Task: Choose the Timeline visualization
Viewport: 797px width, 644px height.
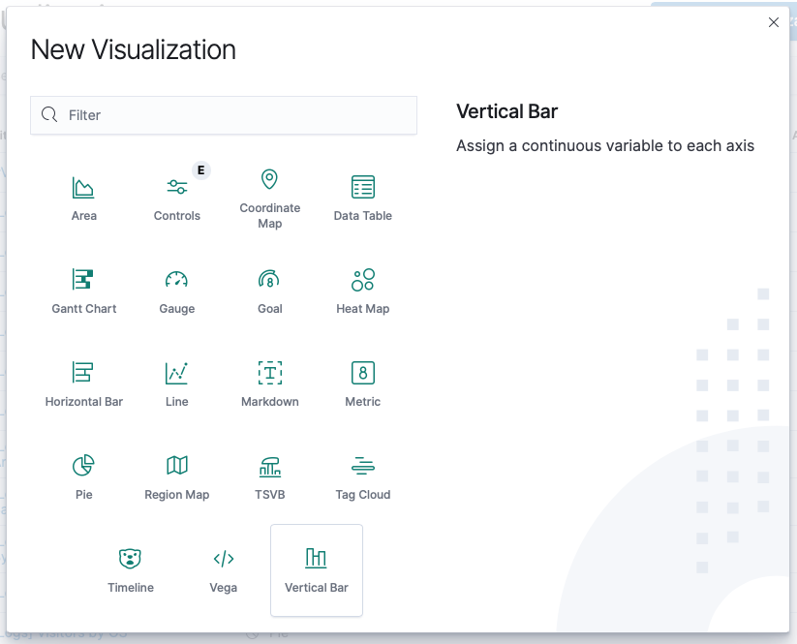Action: click(131, 569)
